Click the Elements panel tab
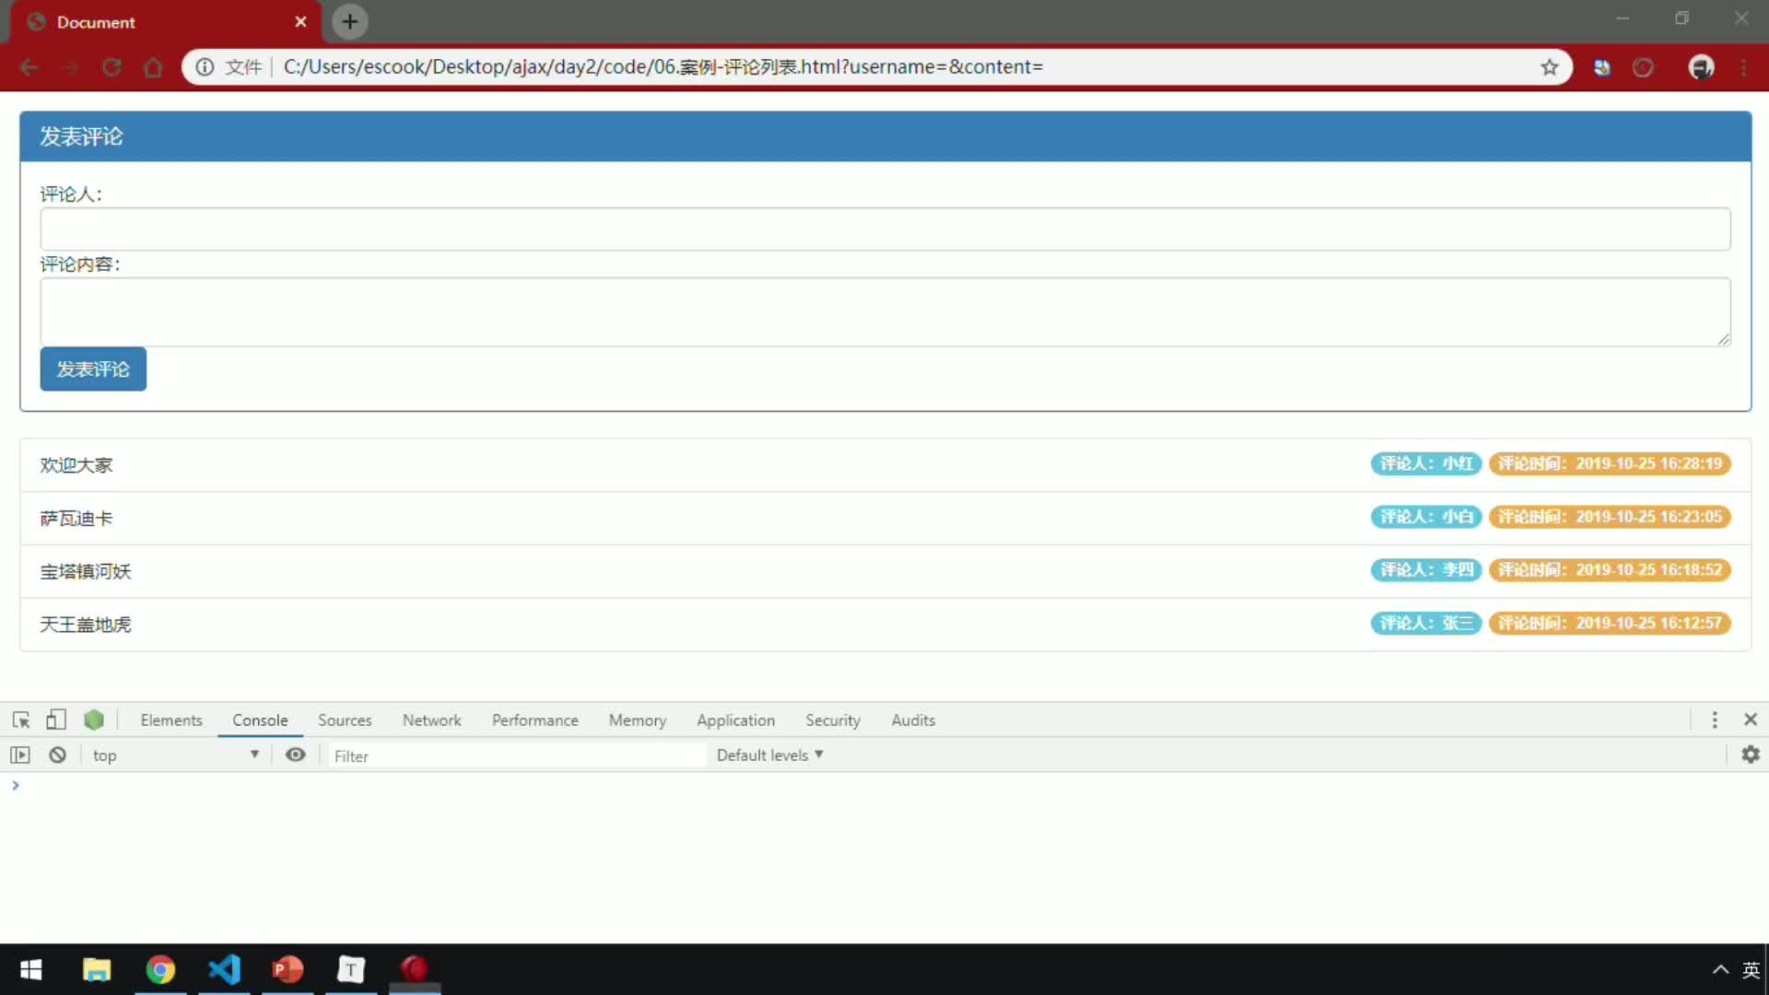1769x995 pixels. click(170, 720)
